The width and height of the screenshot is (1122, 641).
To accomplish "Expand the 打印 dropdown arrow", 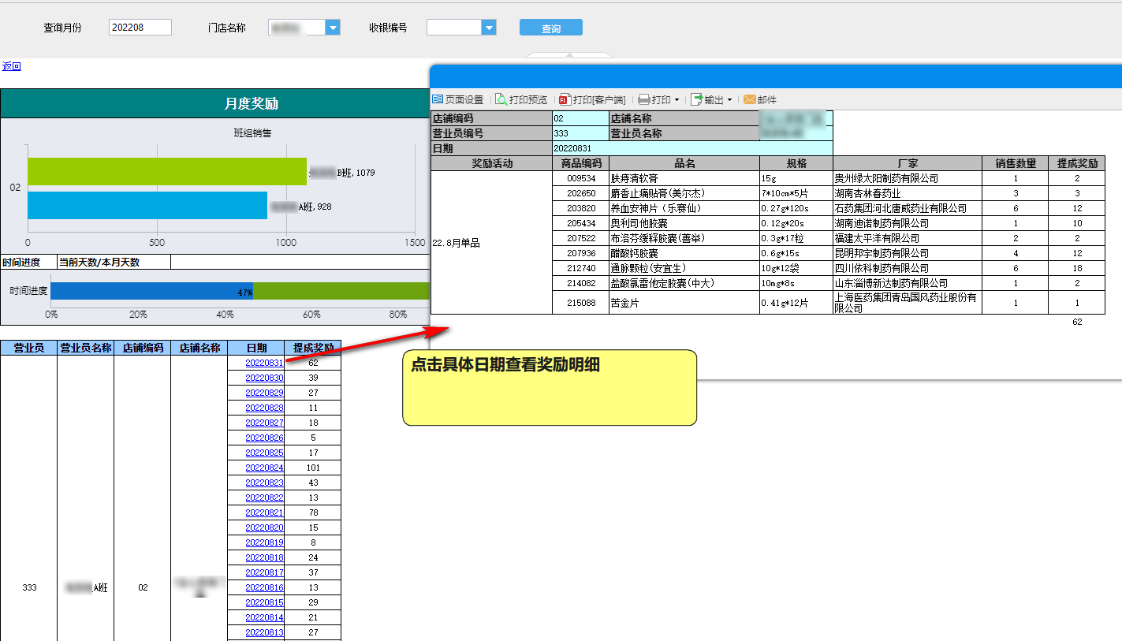I will click(677, 100).
